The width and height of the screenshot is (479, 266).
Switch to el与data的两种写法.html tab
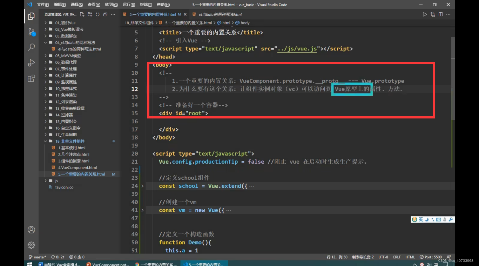tap(220, 14)
